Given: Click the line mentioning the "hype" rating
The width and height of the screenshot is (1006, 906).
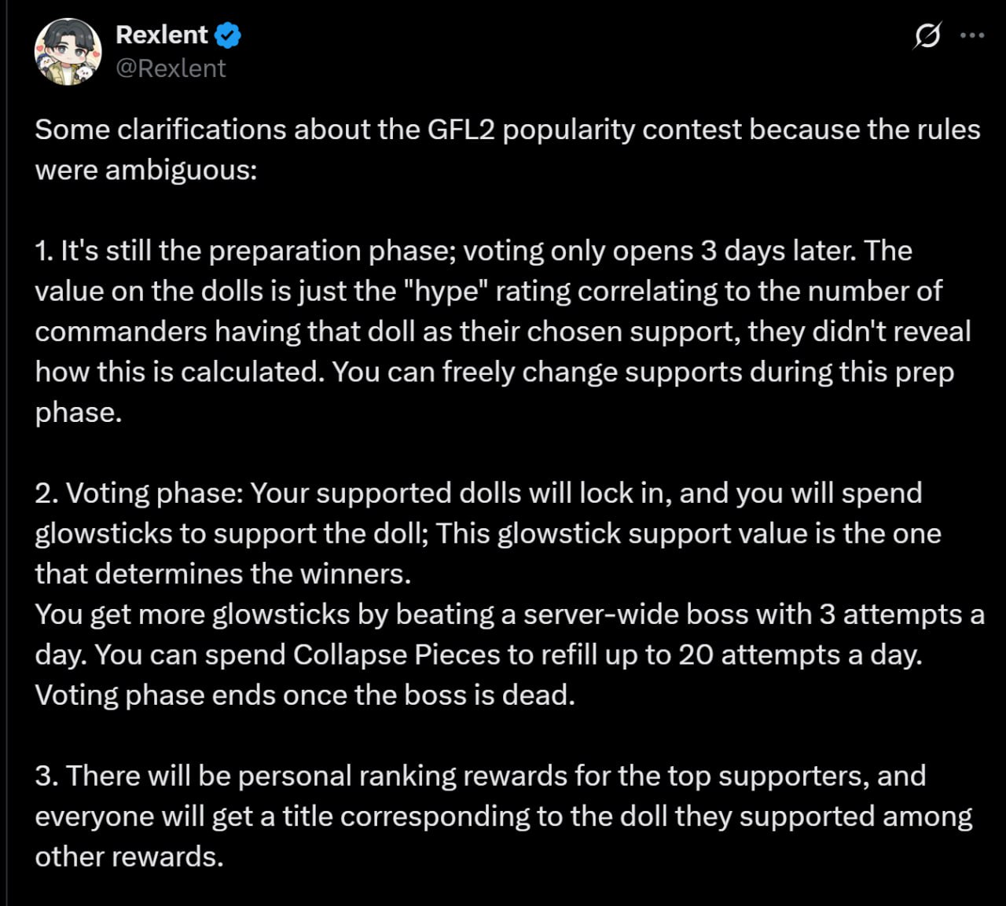Looking at the screenshot, I should pos(487,291).
